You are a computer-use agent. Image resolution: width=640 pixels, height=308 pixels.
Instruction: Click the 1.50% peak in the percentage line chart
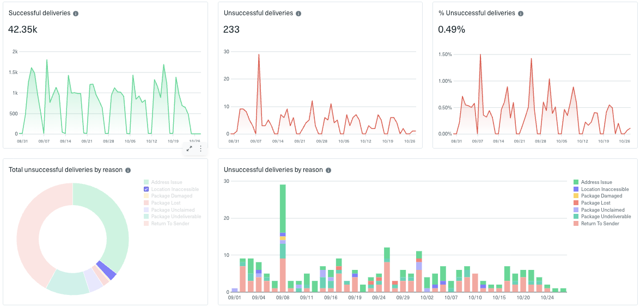pyautogui.click(x=480, y=54)
